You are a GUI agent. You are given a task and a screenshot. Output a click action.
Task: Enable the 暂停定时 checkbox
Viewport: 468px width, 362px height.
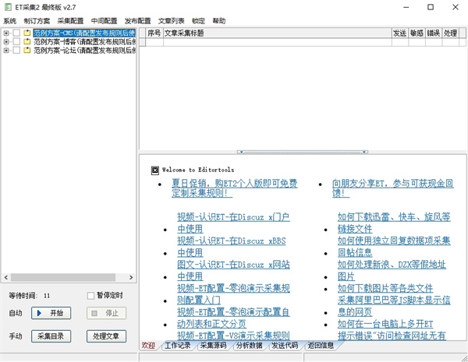coord(90,296)
